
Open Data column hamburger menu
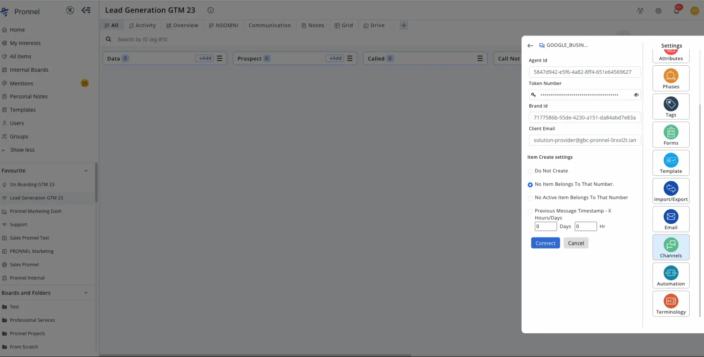[219, 58]
